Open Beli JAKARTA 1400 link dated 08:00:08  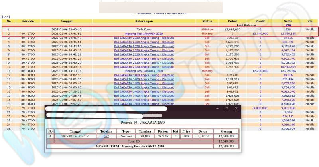(144, 87)
